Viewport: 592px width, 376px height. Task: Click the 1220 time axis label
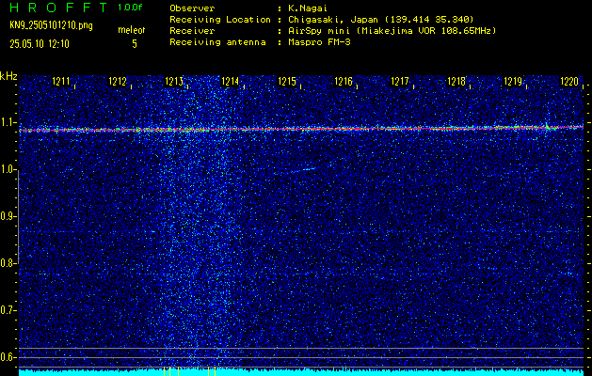(x=569, y=81)
